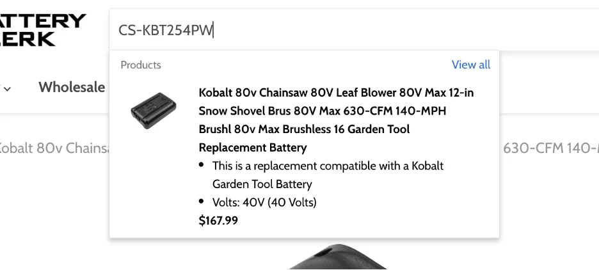Click bullet dot before 'Volts: 40V'
The width and height of the screenshot is (599, 270).
coord(202,202)
